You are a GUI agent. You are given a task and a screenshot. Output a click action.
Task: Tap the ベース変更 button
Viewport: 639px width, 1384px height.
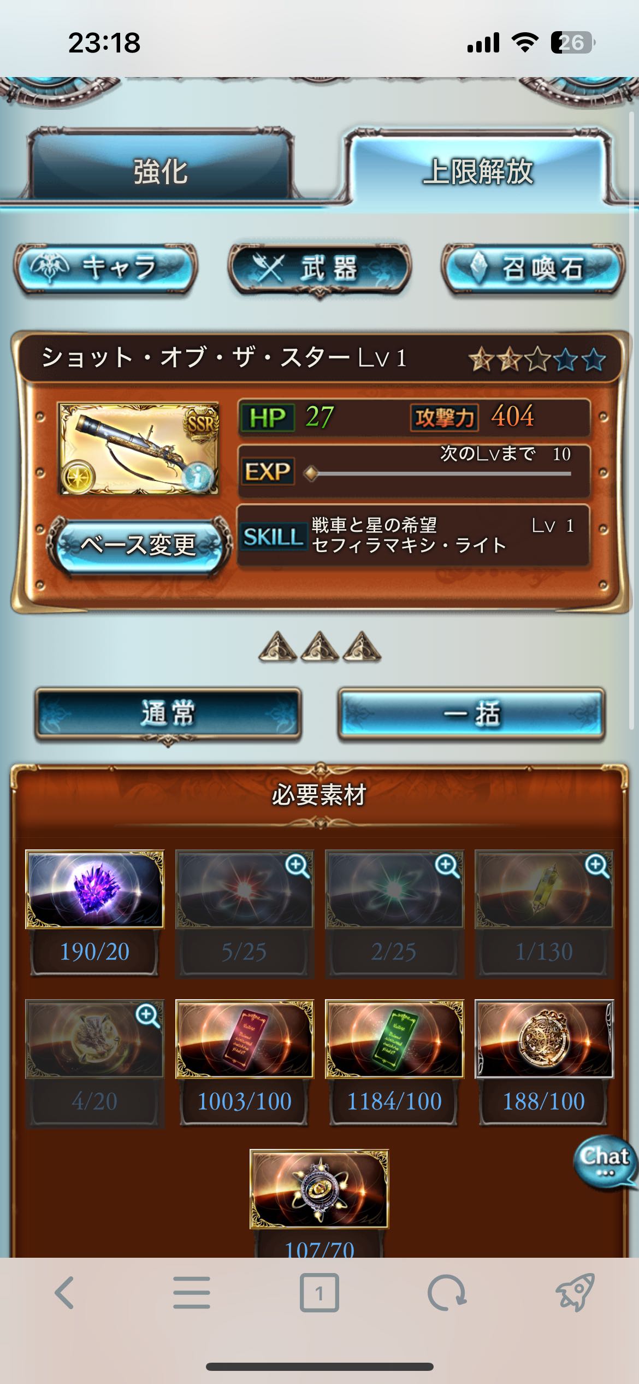(x=138, y=544)
